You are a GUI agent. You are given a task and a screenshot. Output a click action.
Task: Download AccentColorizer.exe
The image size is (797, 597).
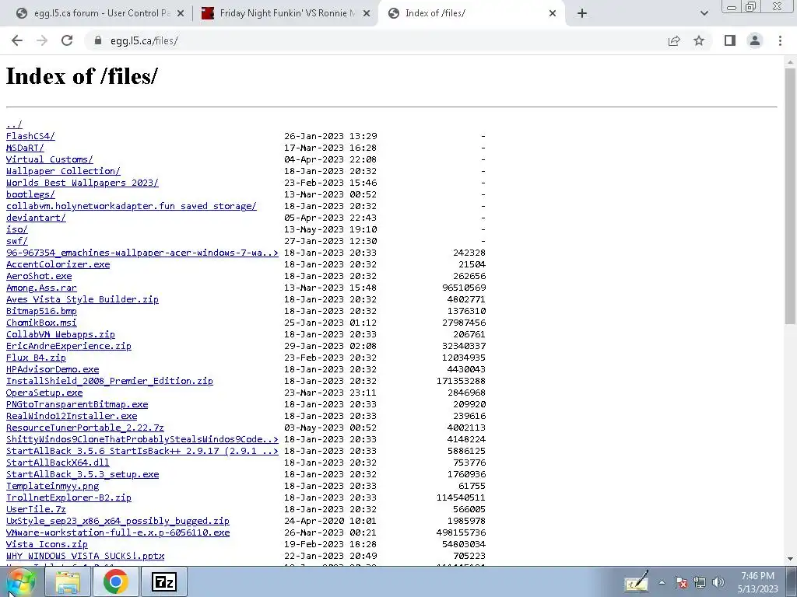tap(58, 264)
